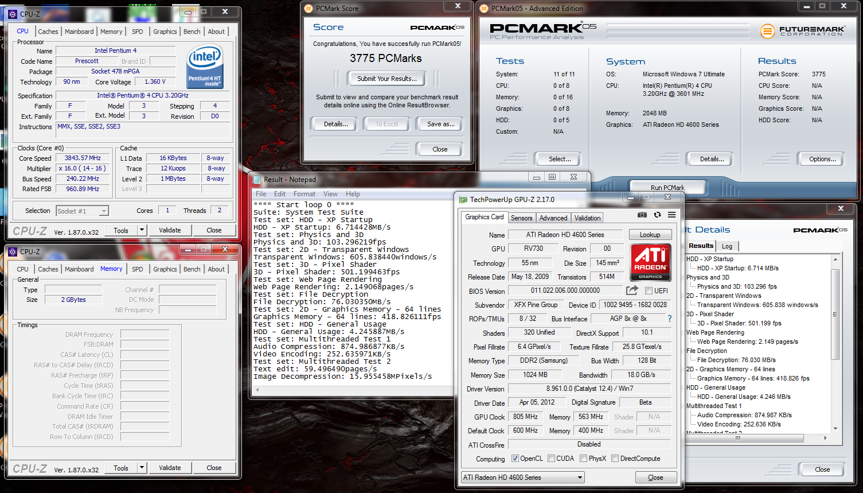Click the Intel Pentium 4 HT logo
863x493 pixels.
[205, 67]
